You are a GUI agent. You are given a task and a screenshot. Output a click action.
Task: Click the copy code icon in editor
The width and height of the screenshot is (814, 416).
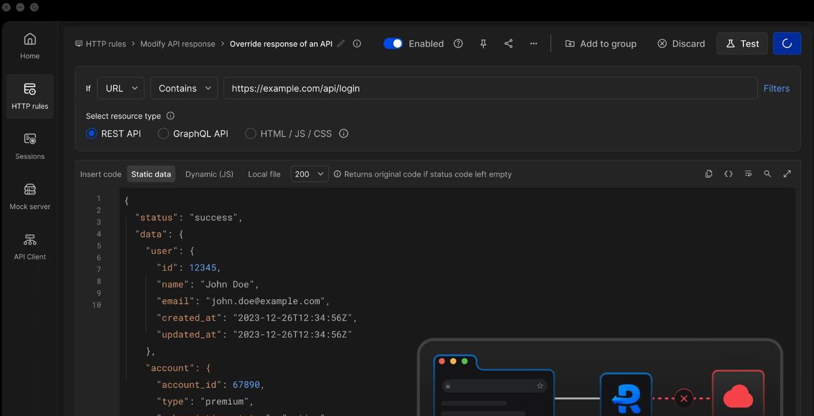[x=708, y=174]
